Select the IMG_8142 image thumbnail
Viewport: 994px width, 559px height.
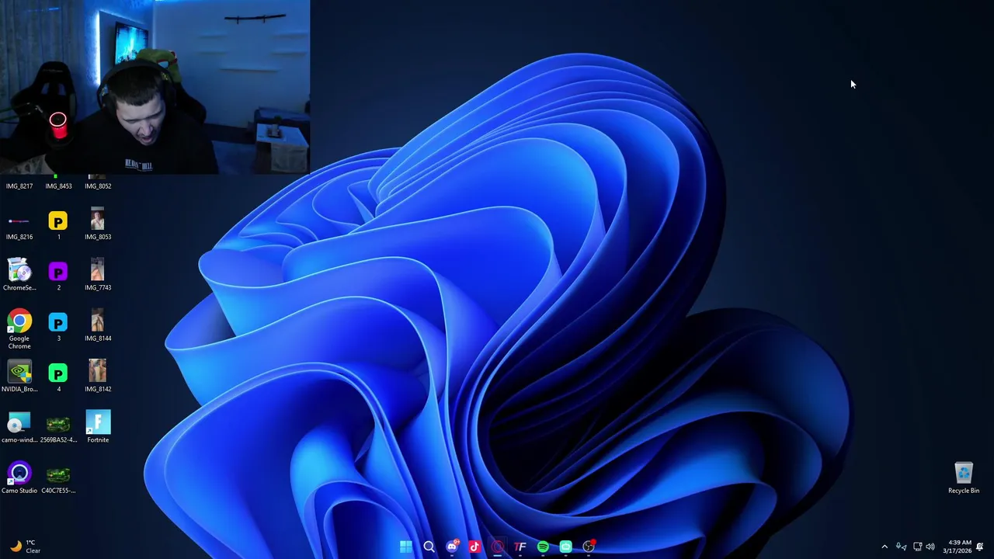click(97, 371)
